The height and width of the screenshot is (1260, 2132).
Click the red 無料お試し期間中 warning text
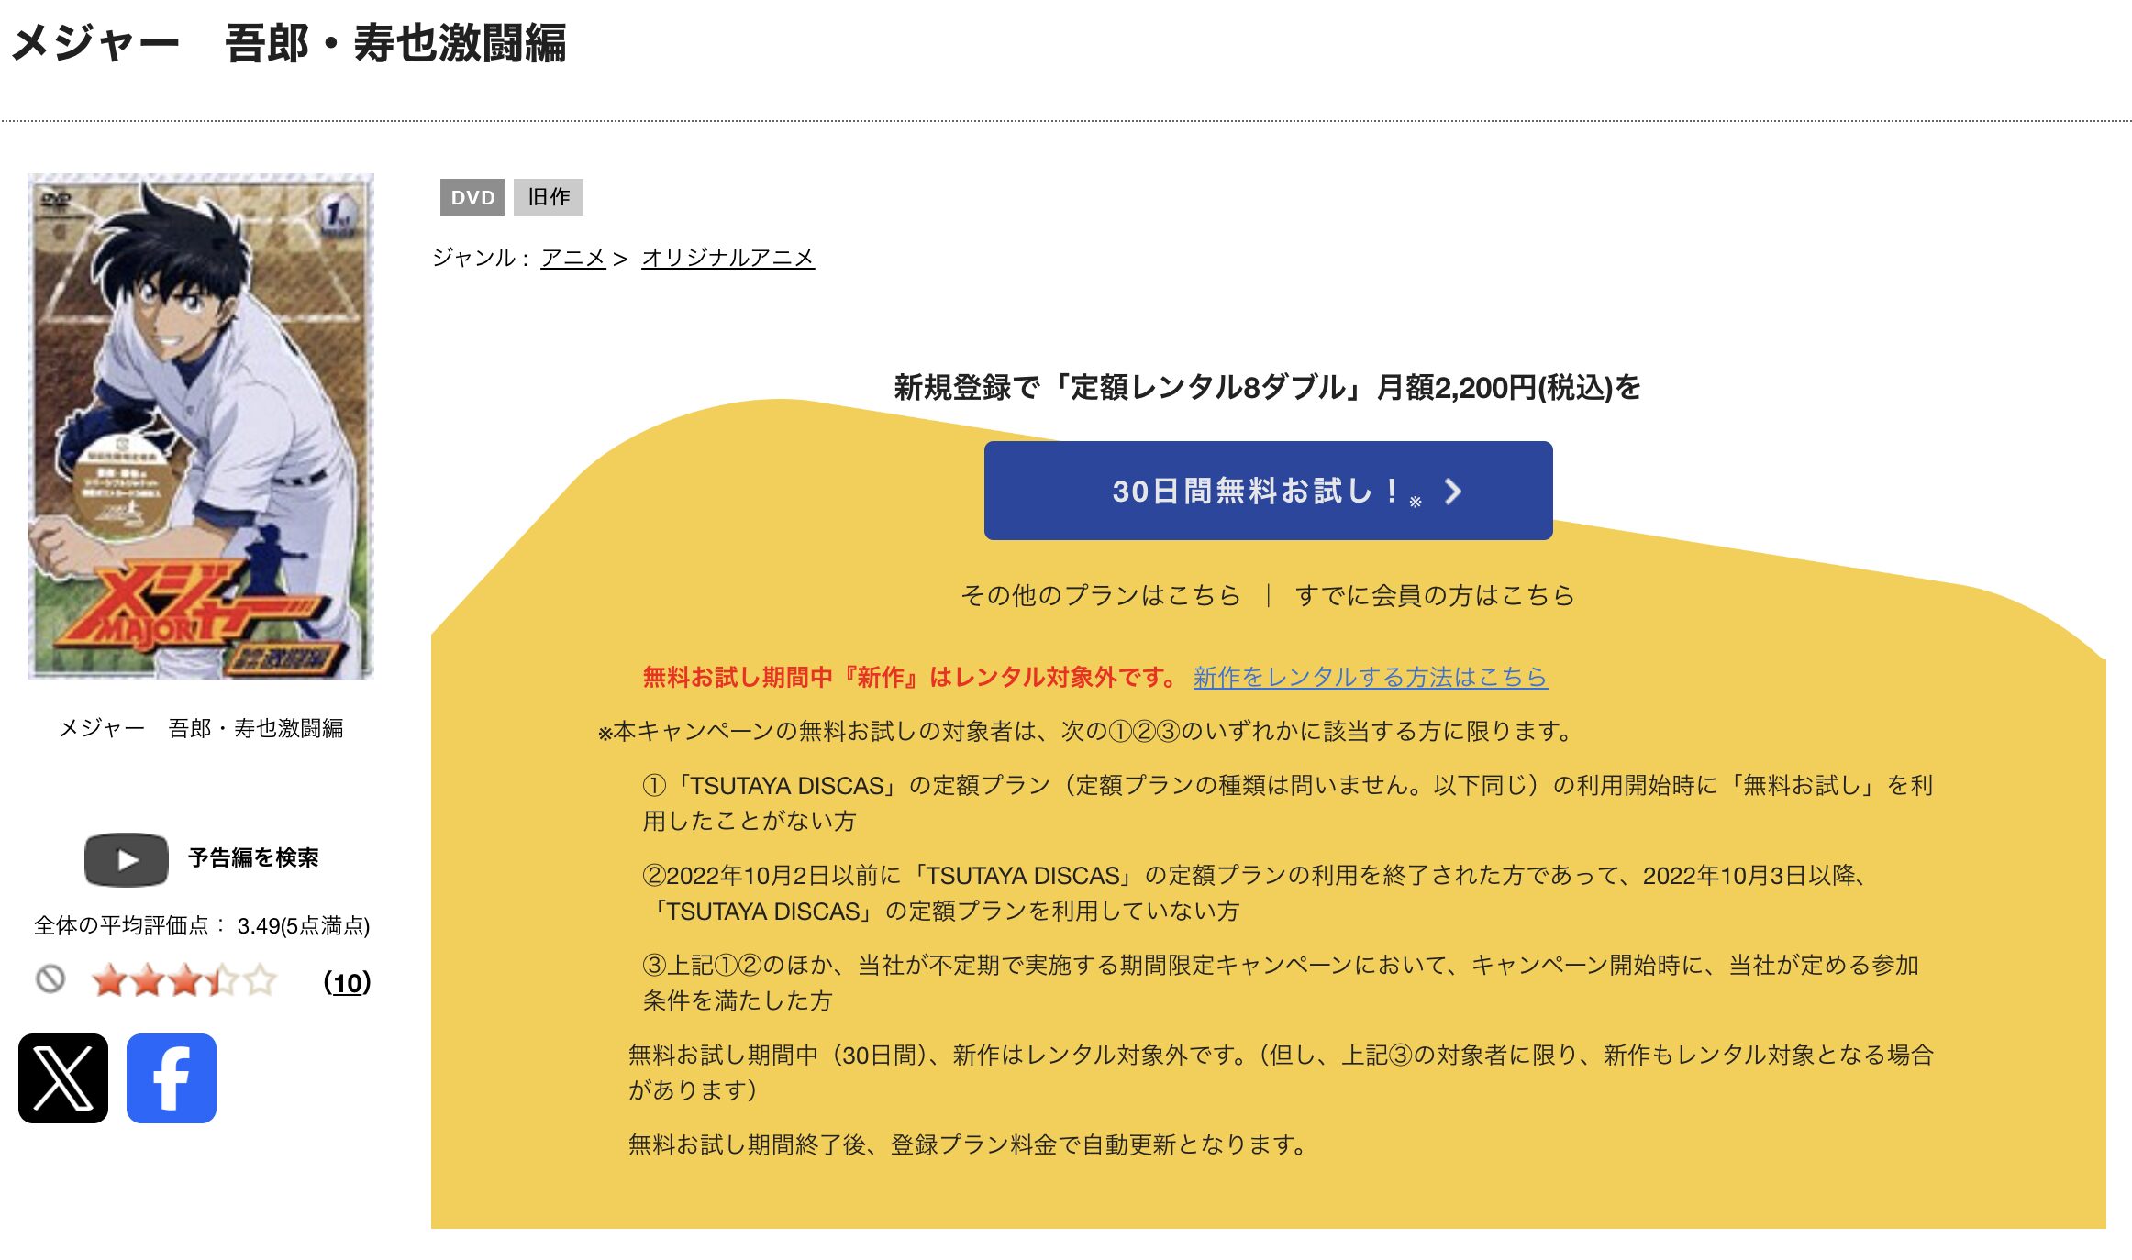click(x=910, y=677)
